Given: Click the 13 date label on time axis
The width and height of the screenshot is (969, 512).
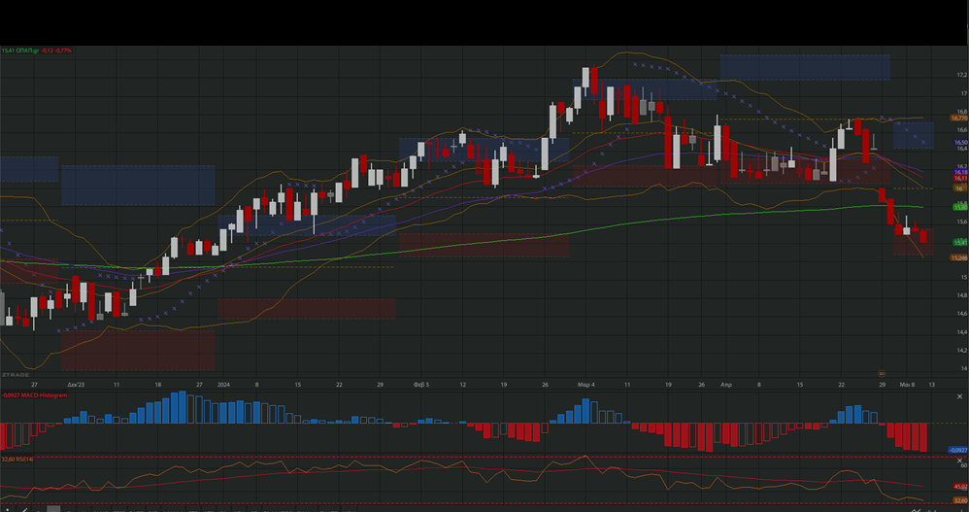Looking at the screenshot, I should [x=932, y=385].
